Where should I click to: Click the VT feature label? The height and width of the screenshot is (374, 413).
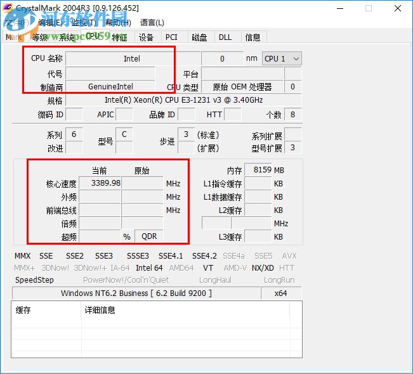coord(208,268)
